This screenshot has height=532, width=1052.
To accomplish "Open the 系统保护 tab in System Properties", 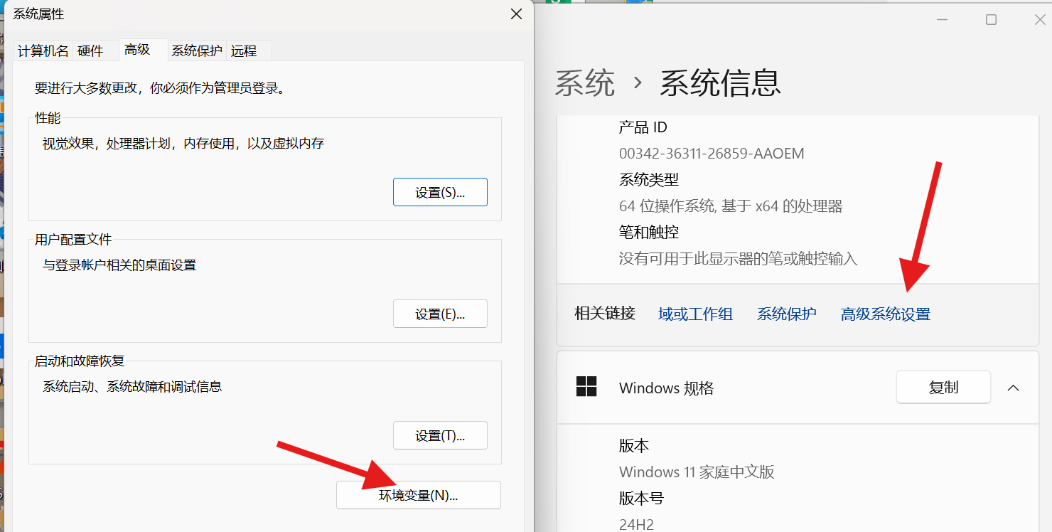I will coord(197,51).
